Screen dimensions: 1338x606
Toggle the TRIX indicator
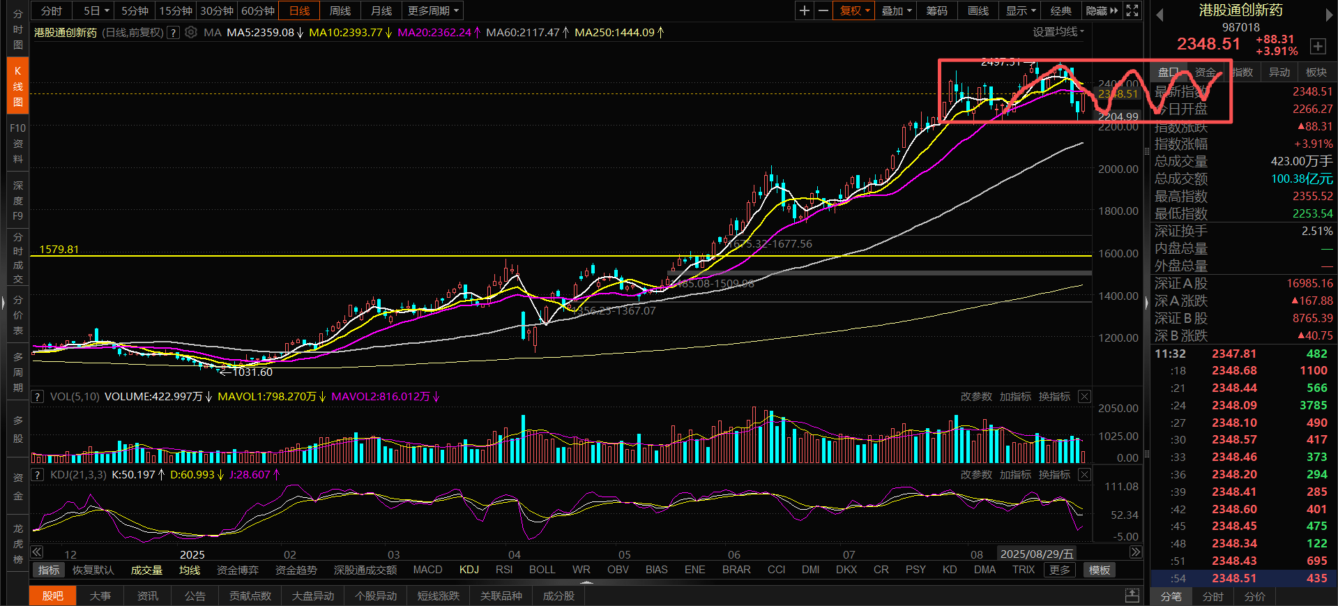click(1023, 570)
